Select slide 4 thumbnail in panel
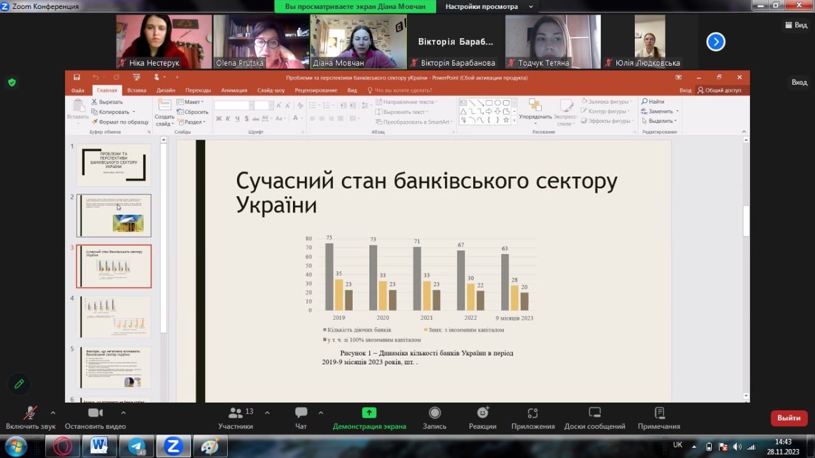Image resolution: width=815 pixels, height=458 pixels. [114, 316]
